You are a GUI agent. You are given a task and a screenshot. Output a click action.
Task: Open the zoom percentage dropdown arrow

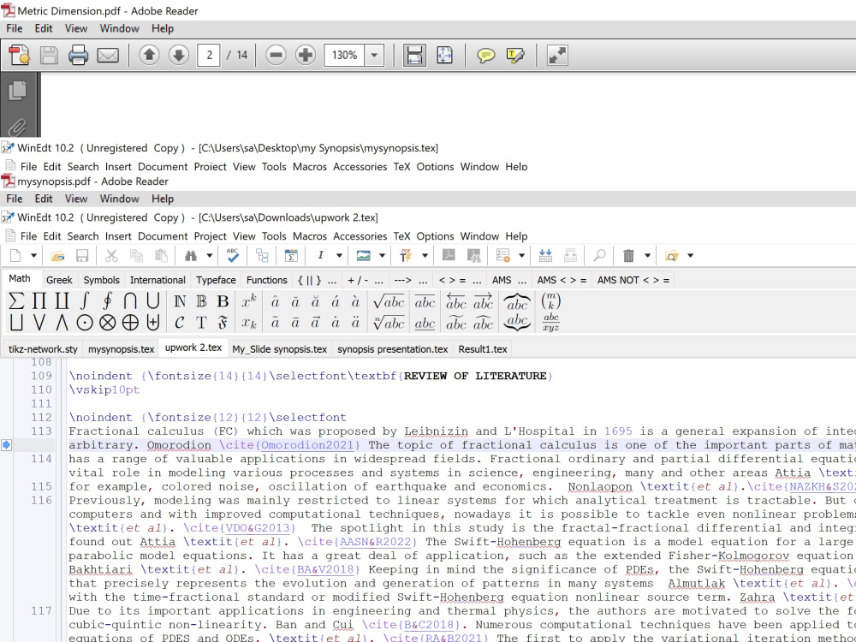pos(374,55)
